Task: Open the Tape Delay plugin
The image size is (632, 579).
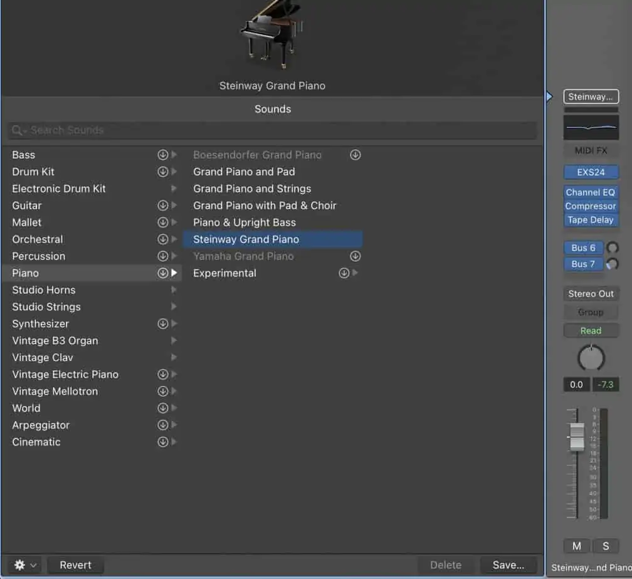Action: coord(591,220)
